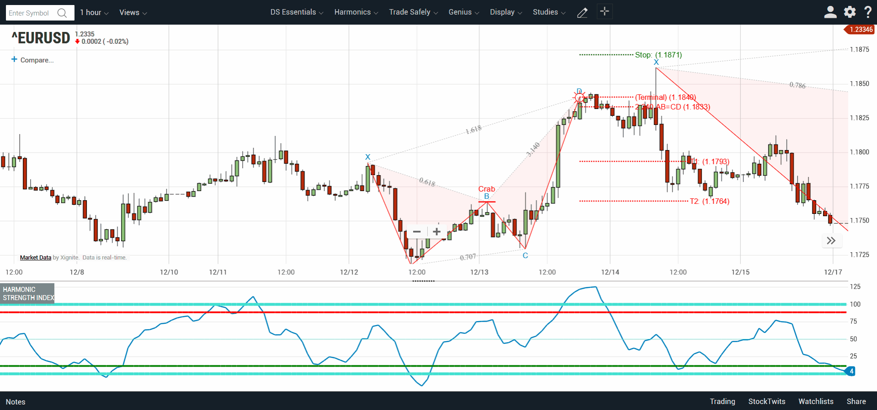Select the pencil drawing tool
The image size is (877, 410).
[582, 13]
